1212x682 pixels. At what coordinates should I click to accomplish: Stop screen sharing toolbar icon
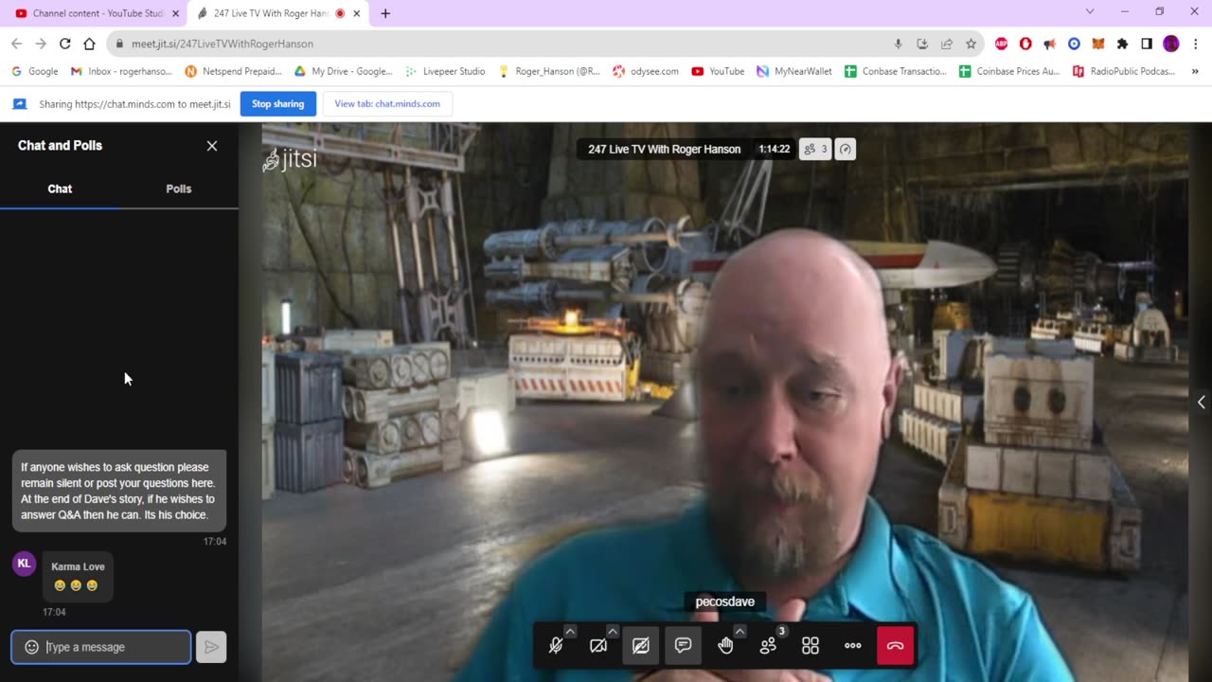point(641,646)
